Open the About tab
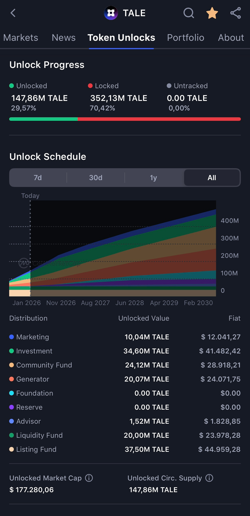 coord(231,38)
